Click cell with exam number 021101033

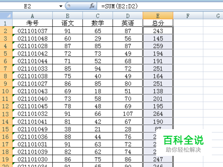[x=33, y=69]
